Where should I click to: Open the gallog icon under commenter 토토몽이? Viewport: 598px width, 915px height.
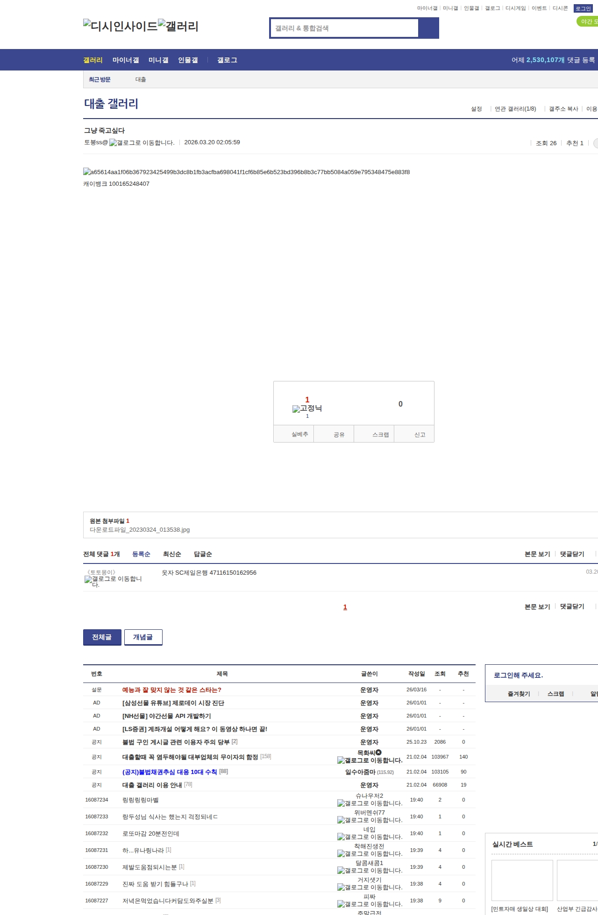click(x=113, y=582)
